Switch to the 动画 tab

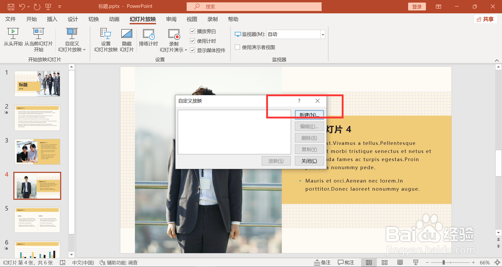[x=114, y=19]
